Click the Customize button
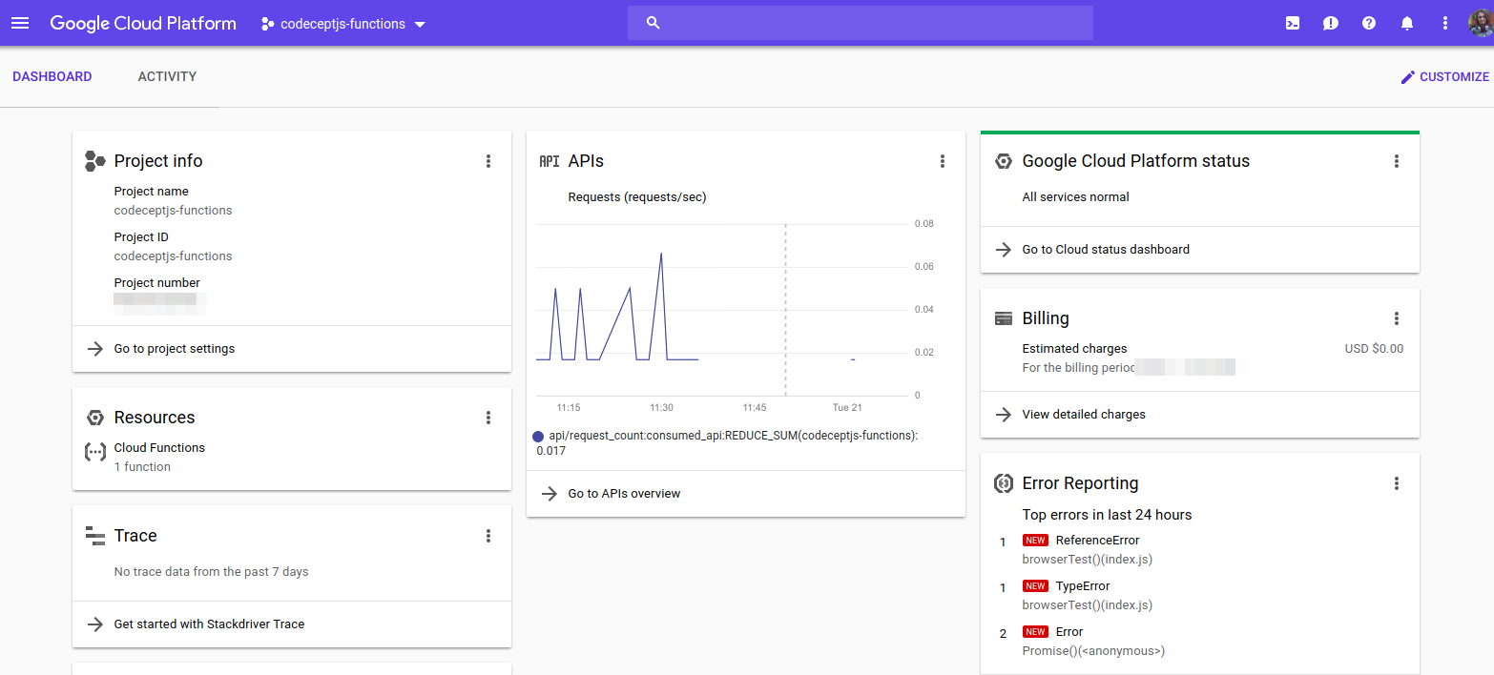 (x=1443, y=76)
